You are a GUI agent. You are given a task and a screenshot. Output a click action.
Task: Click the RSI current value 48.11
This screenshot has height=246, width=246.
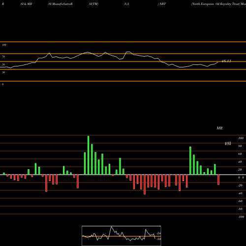click(226, 61)
